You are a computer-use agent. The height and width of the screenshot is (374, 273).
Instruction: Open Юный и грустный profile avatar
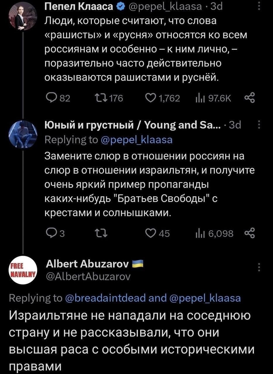click(x=22, y=134)
